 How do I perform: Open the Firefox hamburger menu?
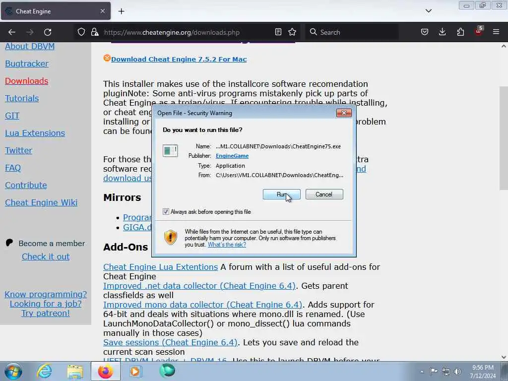point(496,32)
